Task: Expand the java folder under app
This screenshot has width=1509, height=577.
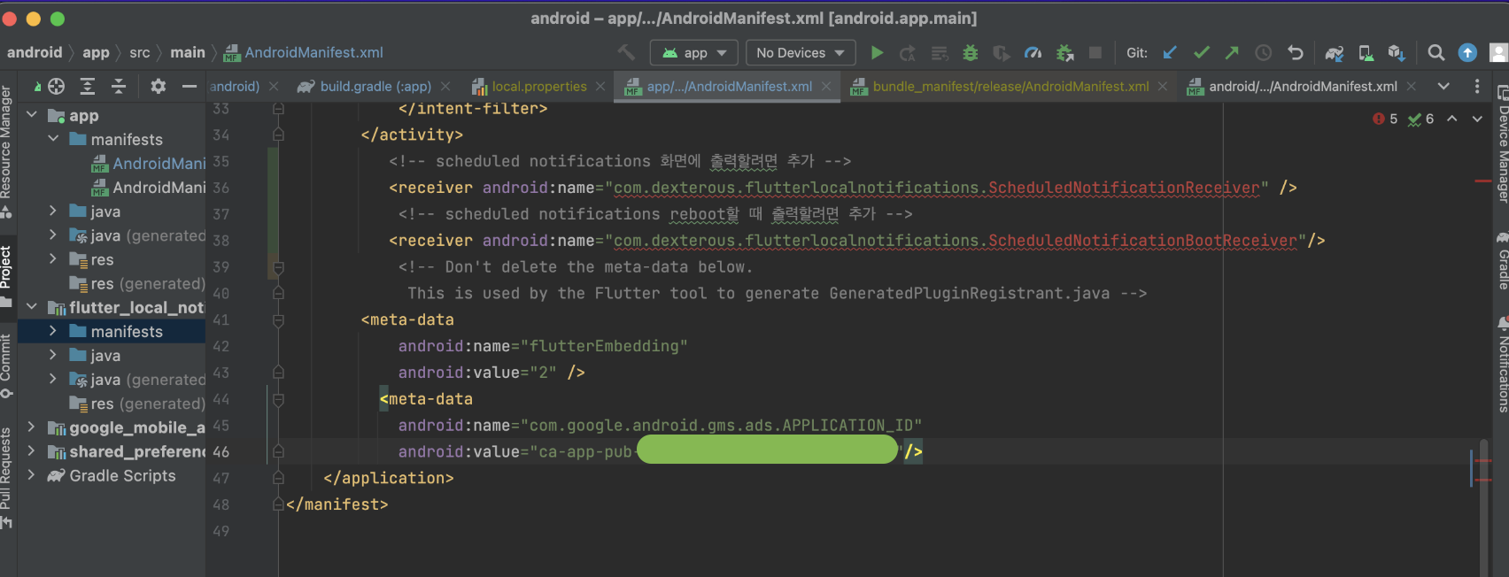Action: pyautogui.click(x=53, y=211)
